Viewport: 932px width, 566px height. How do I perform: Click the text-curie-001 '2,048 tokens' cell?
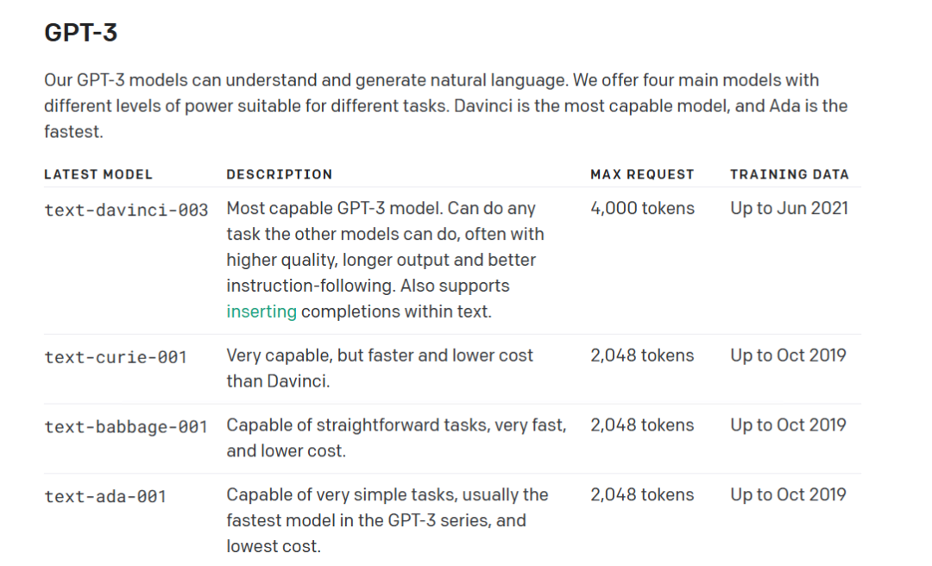click(642, 355)
